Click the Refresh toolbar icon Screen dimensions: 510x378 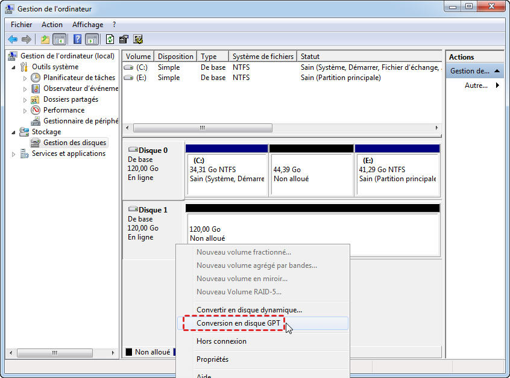[110, 40]
